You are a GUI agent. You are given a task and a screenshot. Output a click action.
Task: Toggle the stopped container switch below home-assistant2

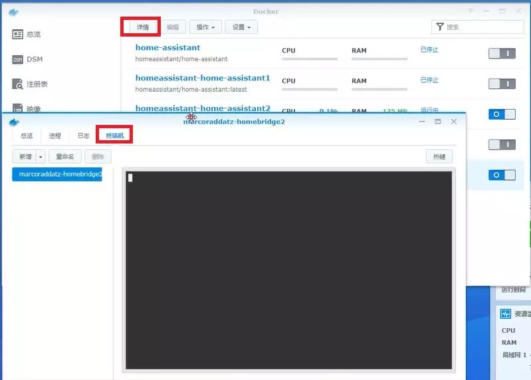[502, 144]
